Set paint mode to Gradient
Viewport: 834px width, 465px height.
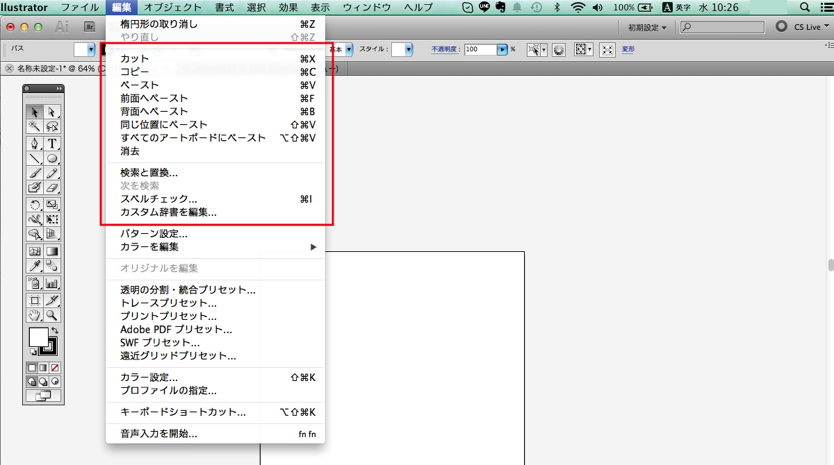(x=43, y=367)
